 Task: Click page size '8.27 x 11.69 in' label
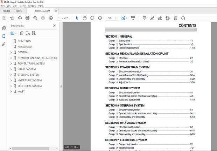click(72, 147)
